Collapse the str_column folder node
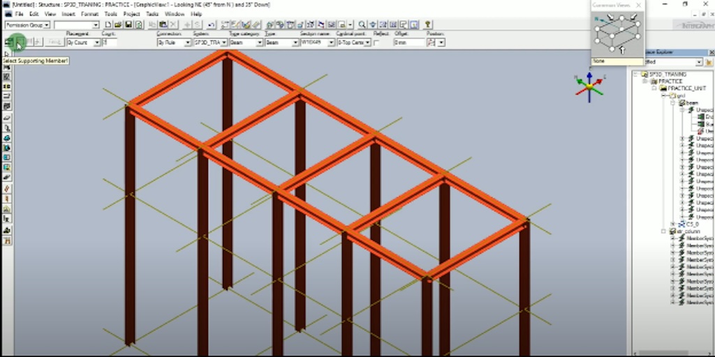 (664, 231)
